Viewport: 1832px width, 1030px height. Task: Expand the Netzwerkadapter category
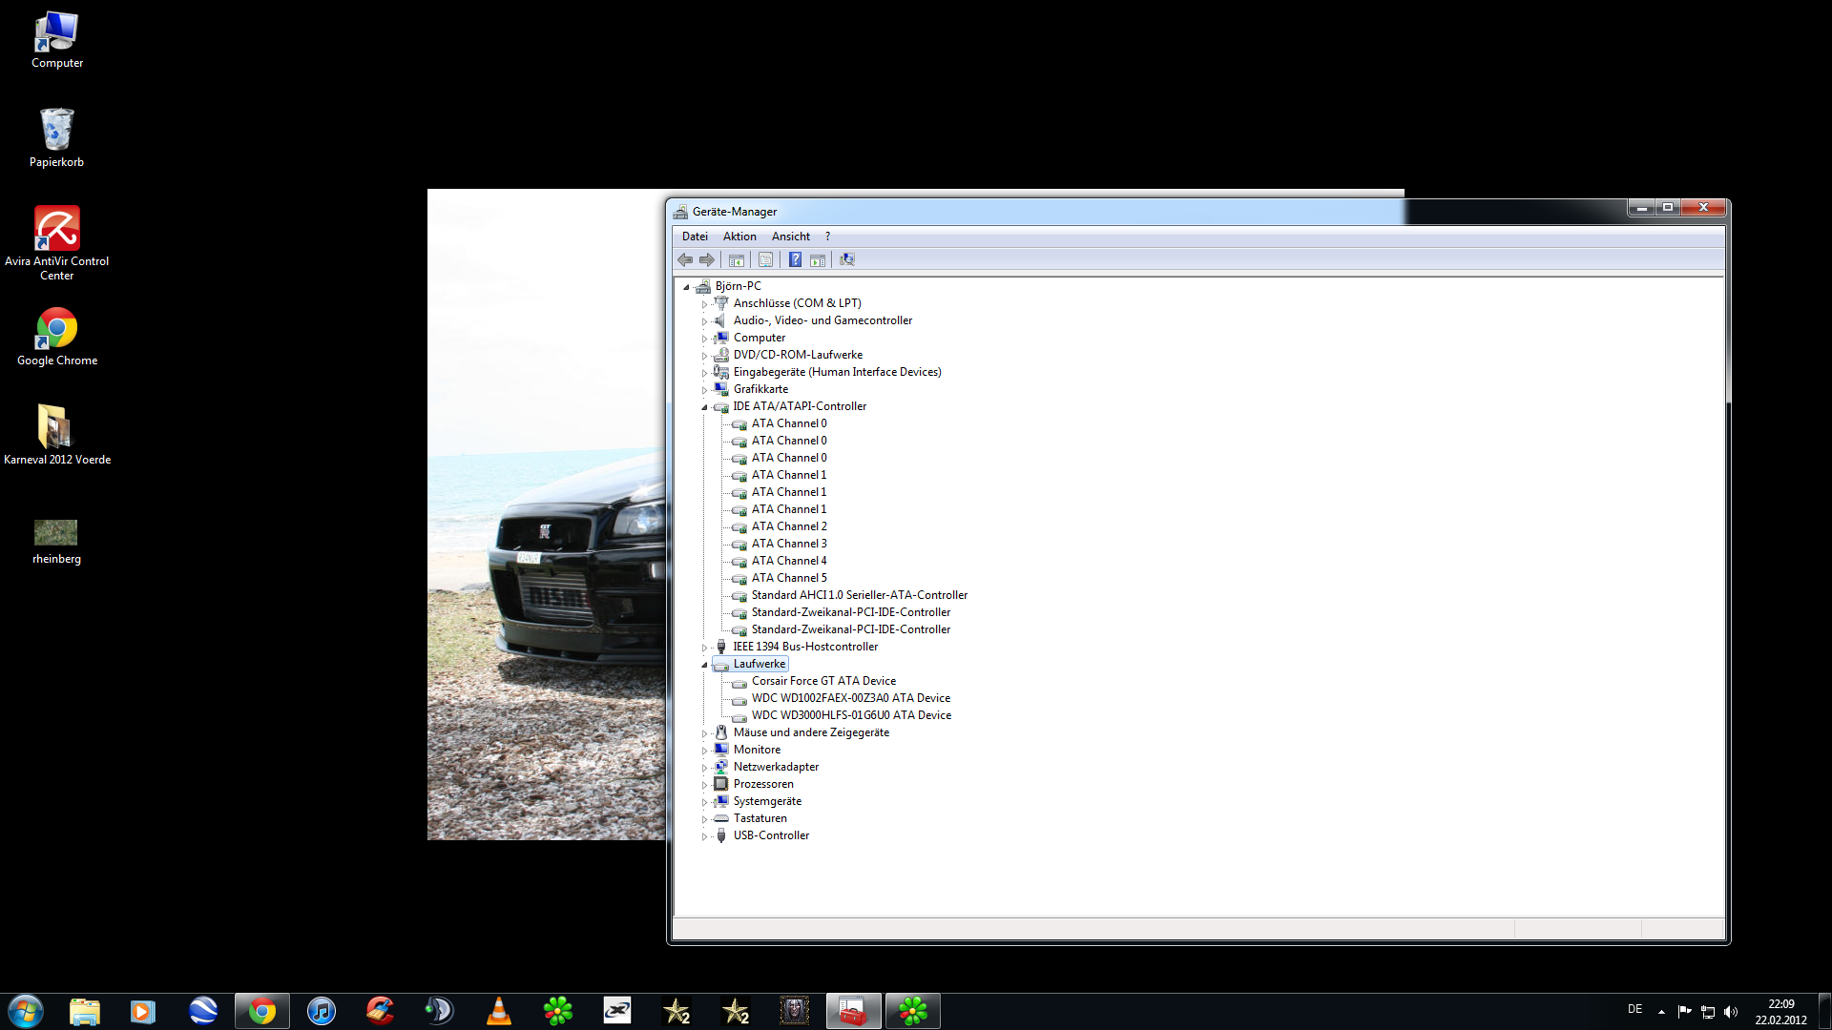point(705,768)
